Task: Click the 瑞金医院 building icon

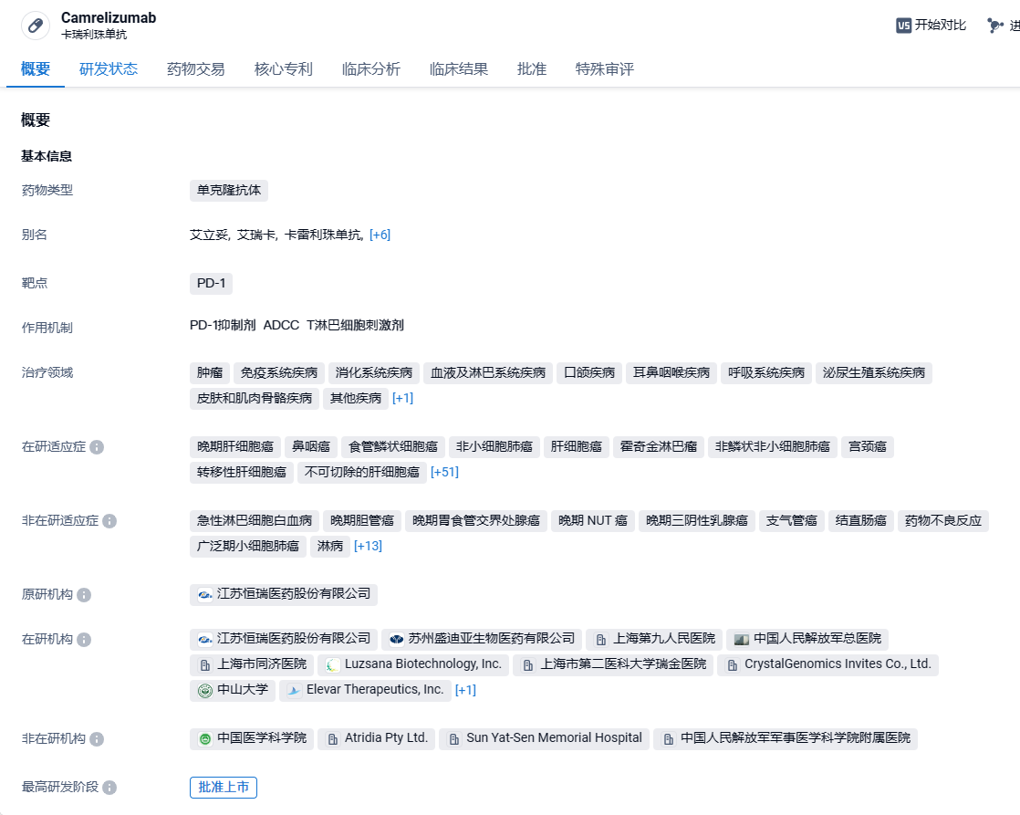Action: (x=528, y=664)
